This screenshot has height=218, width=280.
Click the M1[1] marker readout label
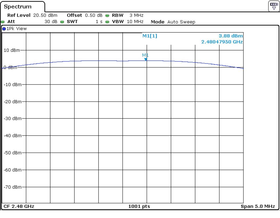click(x=150, y=36)
